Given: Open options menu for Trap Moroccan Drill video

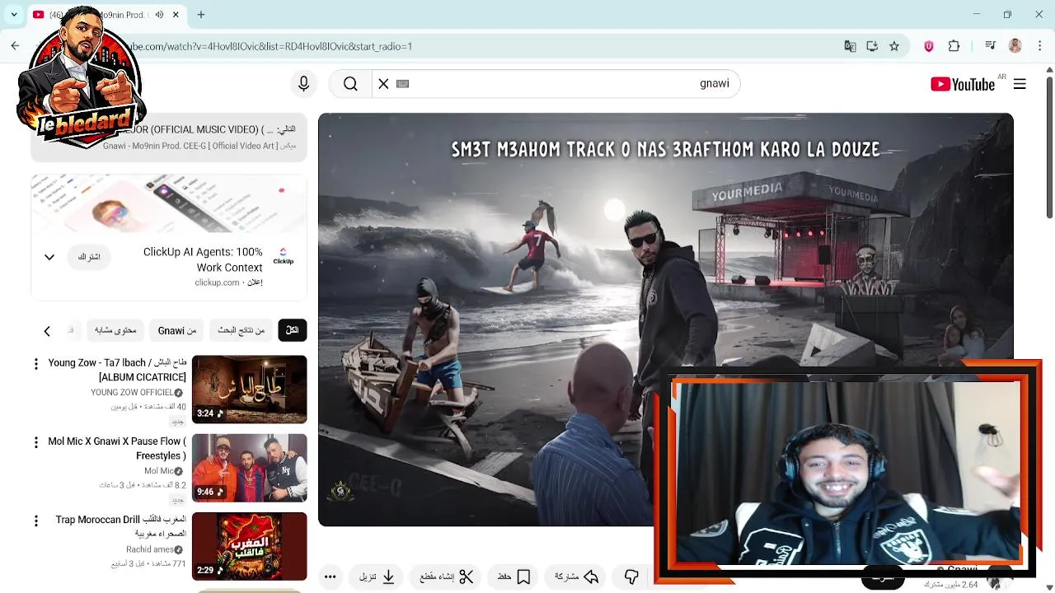Looking at the screenshot, I should 35,521.
